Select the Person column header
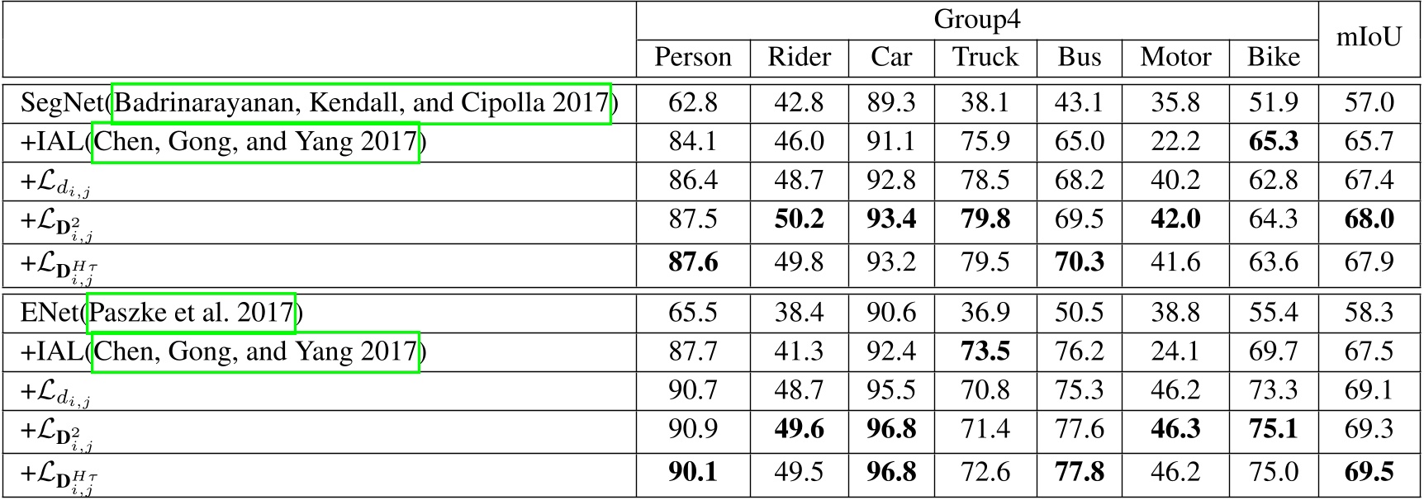The height and width of the screenshot is (500, 1424). (692, 57)
